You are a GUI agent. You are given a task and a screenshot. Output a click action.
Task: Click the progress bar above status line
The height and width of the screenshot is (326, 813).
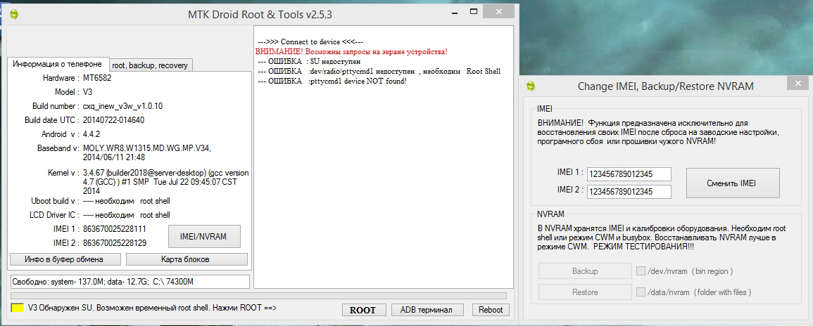pyautogui.click(x=258, y=296)
